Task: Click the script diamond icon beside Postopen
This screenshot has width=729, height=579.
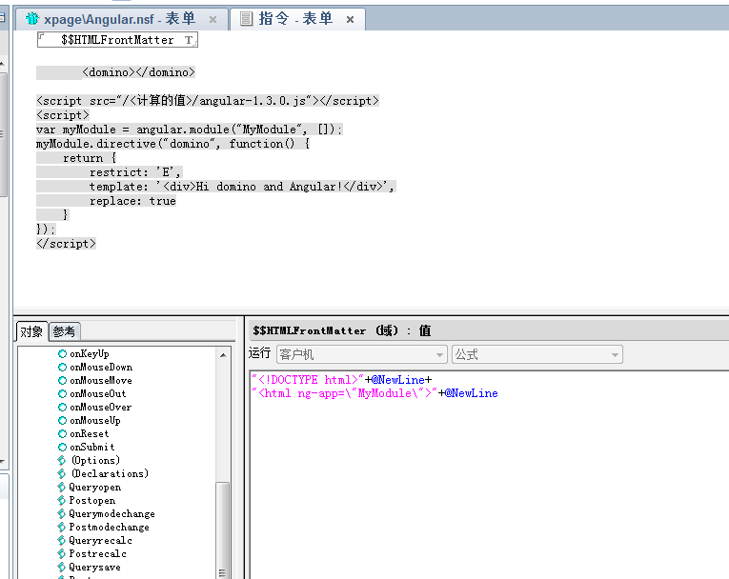Action: pyautogui.click(x=62, y=501)
